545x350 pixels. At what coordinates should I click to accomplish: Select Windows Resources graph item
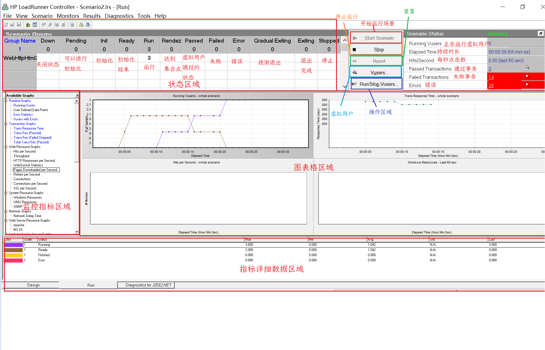pos(28,197)
